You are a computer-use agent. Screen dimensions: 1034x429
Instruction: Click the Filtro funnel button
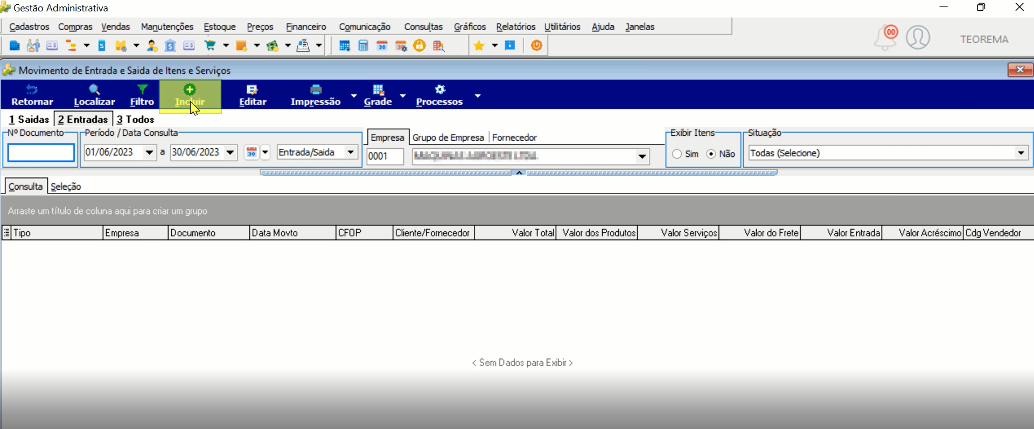pyautogui.click(x=142, y=95)
